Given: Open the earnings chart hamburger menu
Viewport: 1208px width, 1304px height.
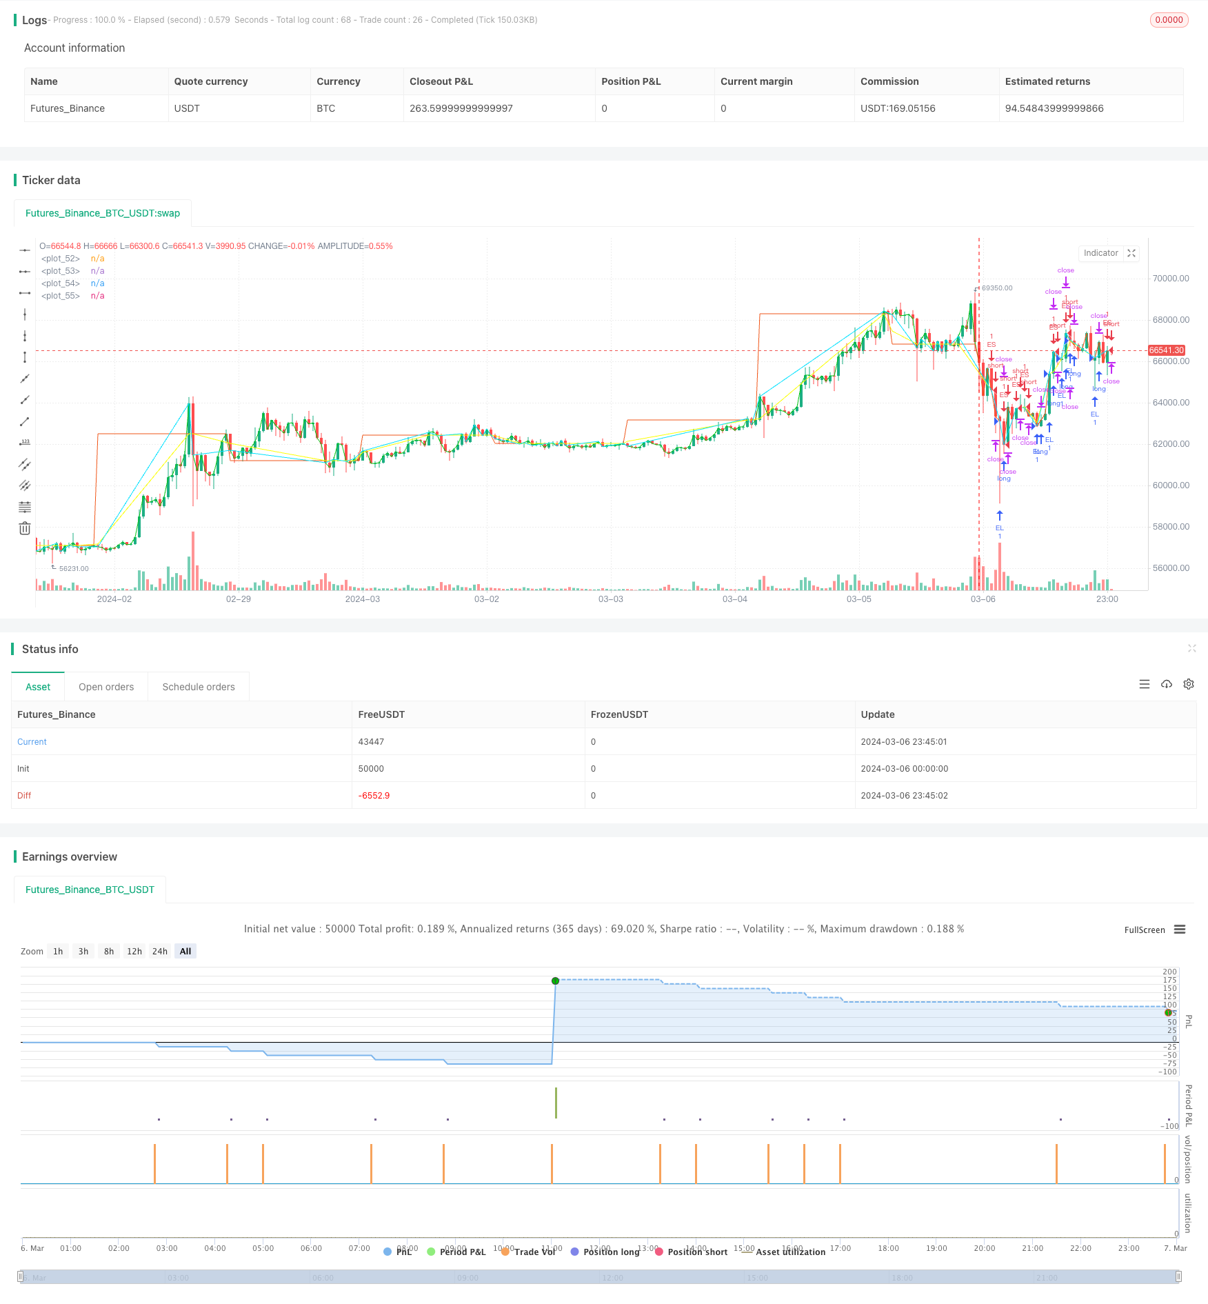Looking at the screenshot, I should pyautogui.click(x=1180, y=930).
